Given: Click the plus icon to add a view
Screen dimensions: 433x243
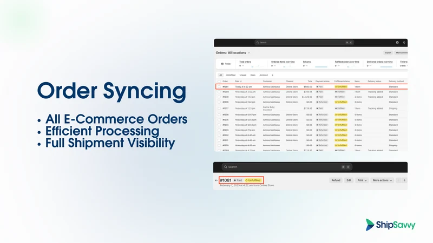Looking at the screenshot, I should pos(272,75).
